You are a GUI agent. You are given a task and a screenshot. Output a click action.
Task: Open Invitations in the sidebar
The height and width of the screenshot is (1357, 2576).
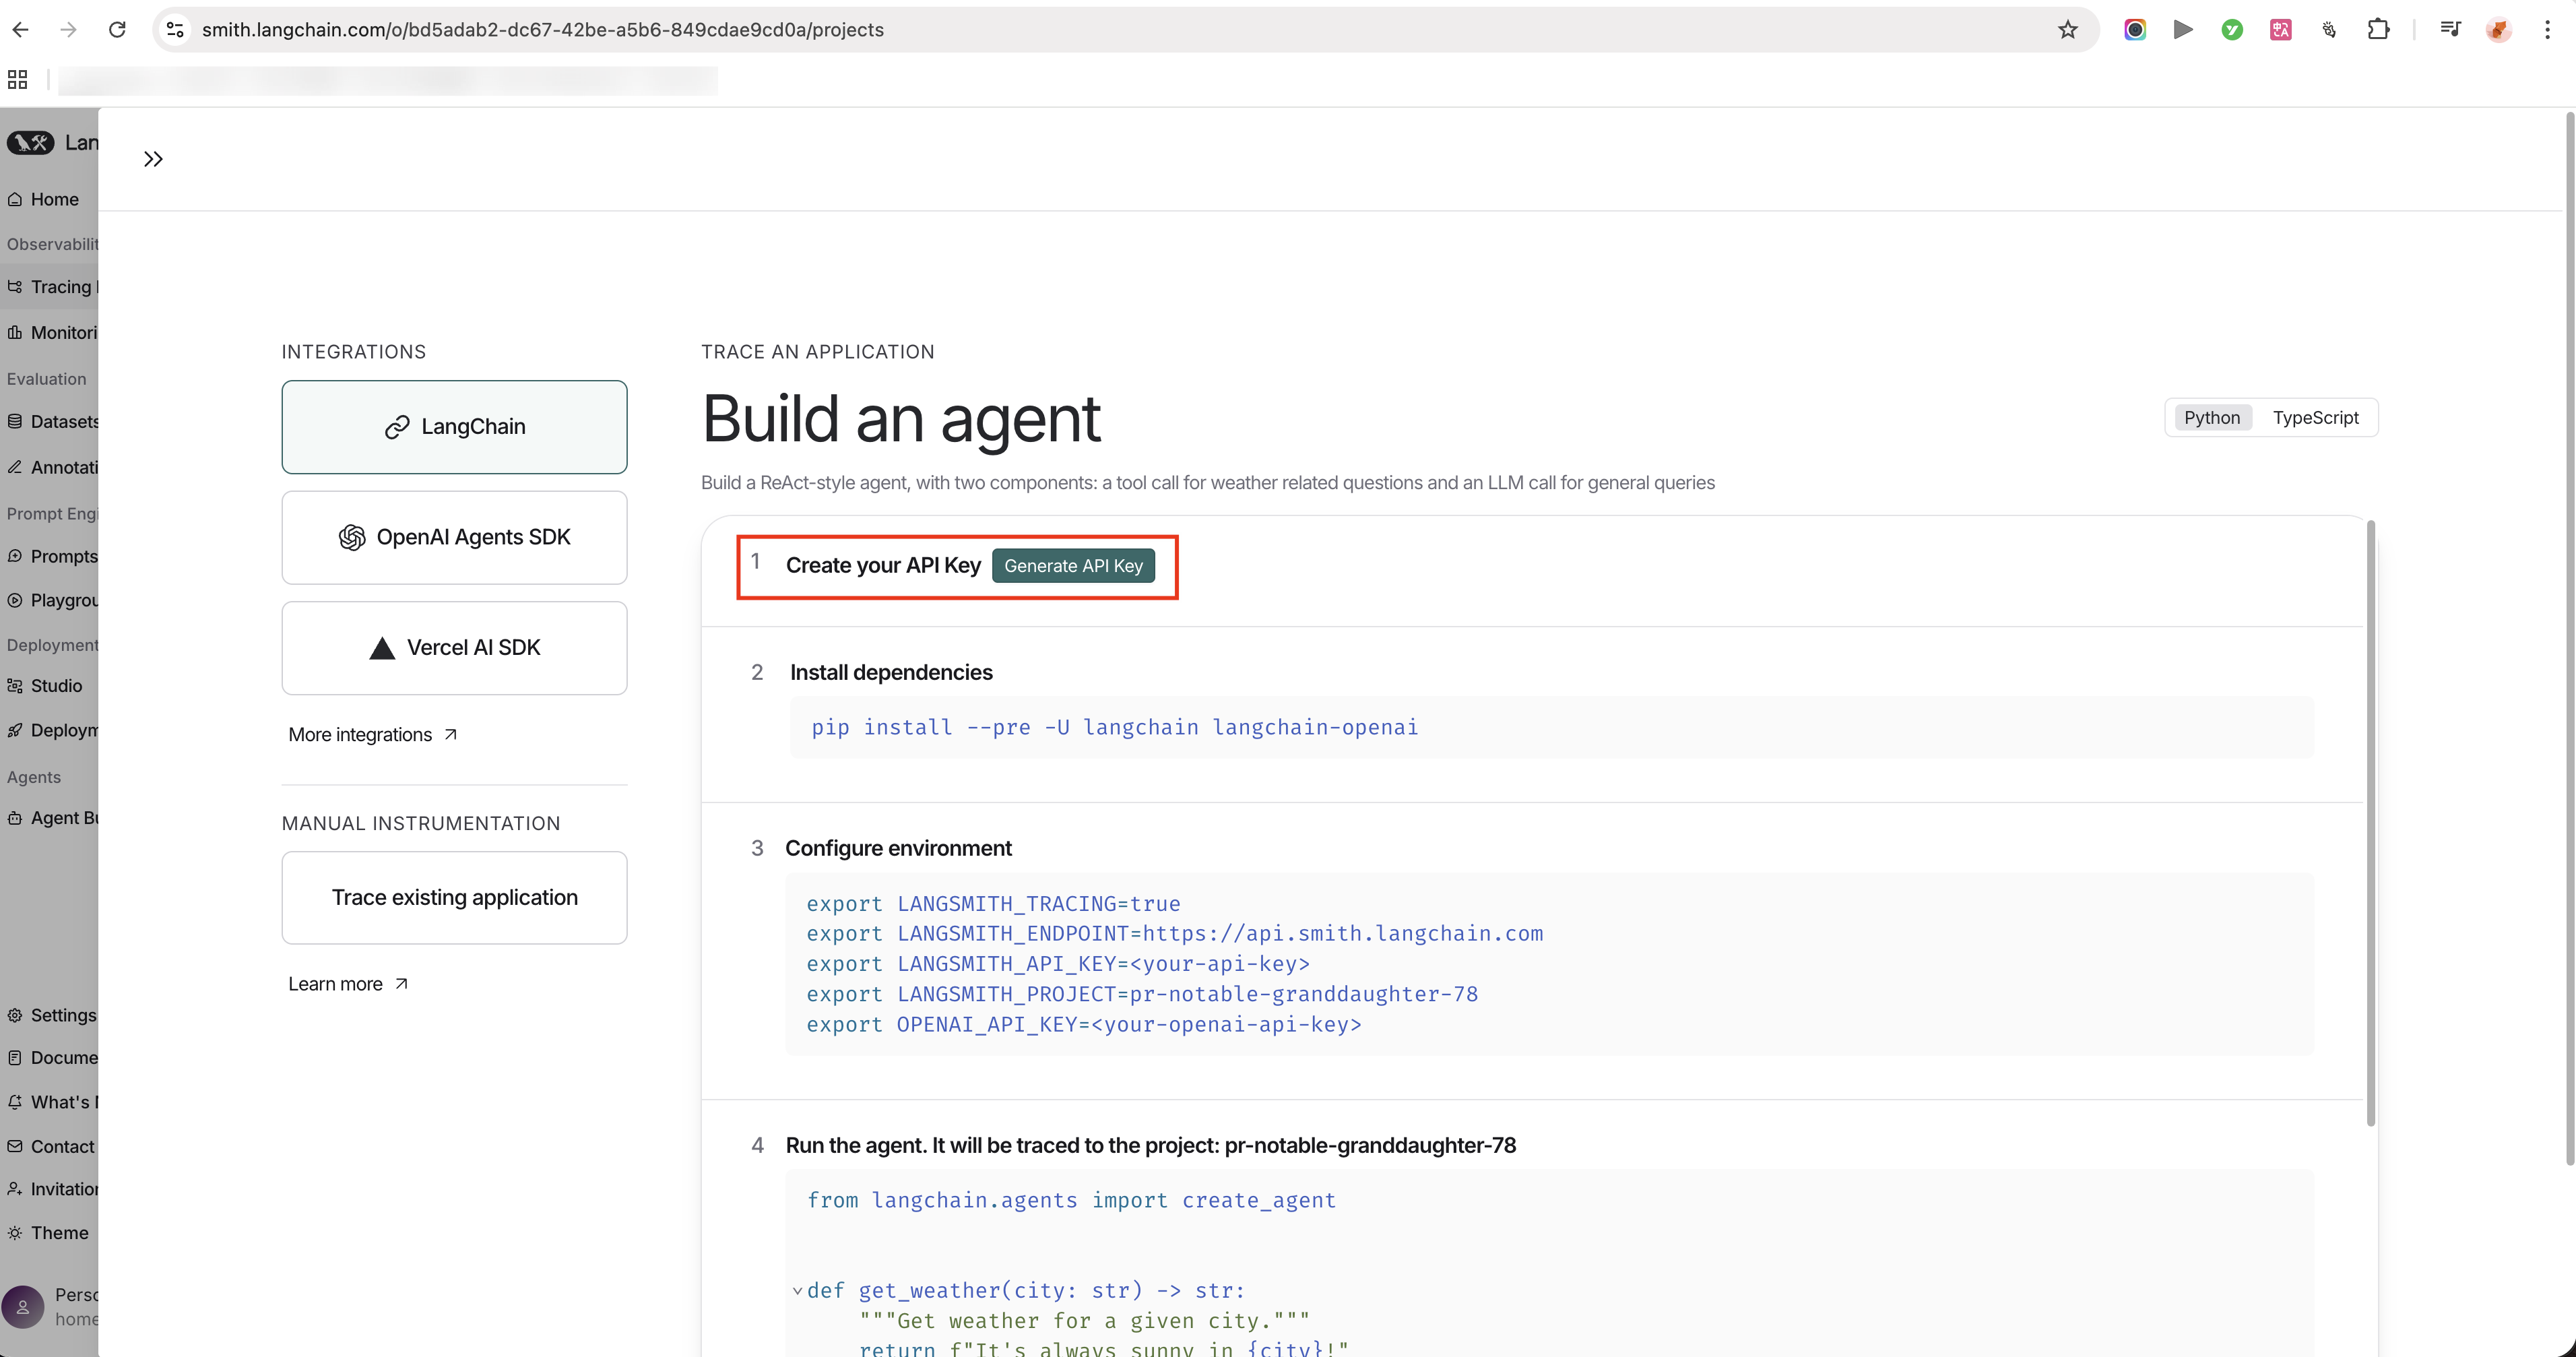point(49,1189)
